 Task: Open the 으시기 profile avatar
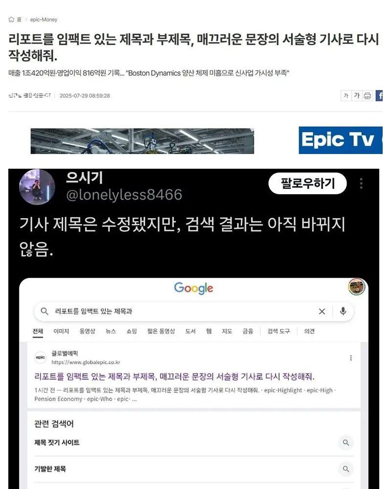37,187
